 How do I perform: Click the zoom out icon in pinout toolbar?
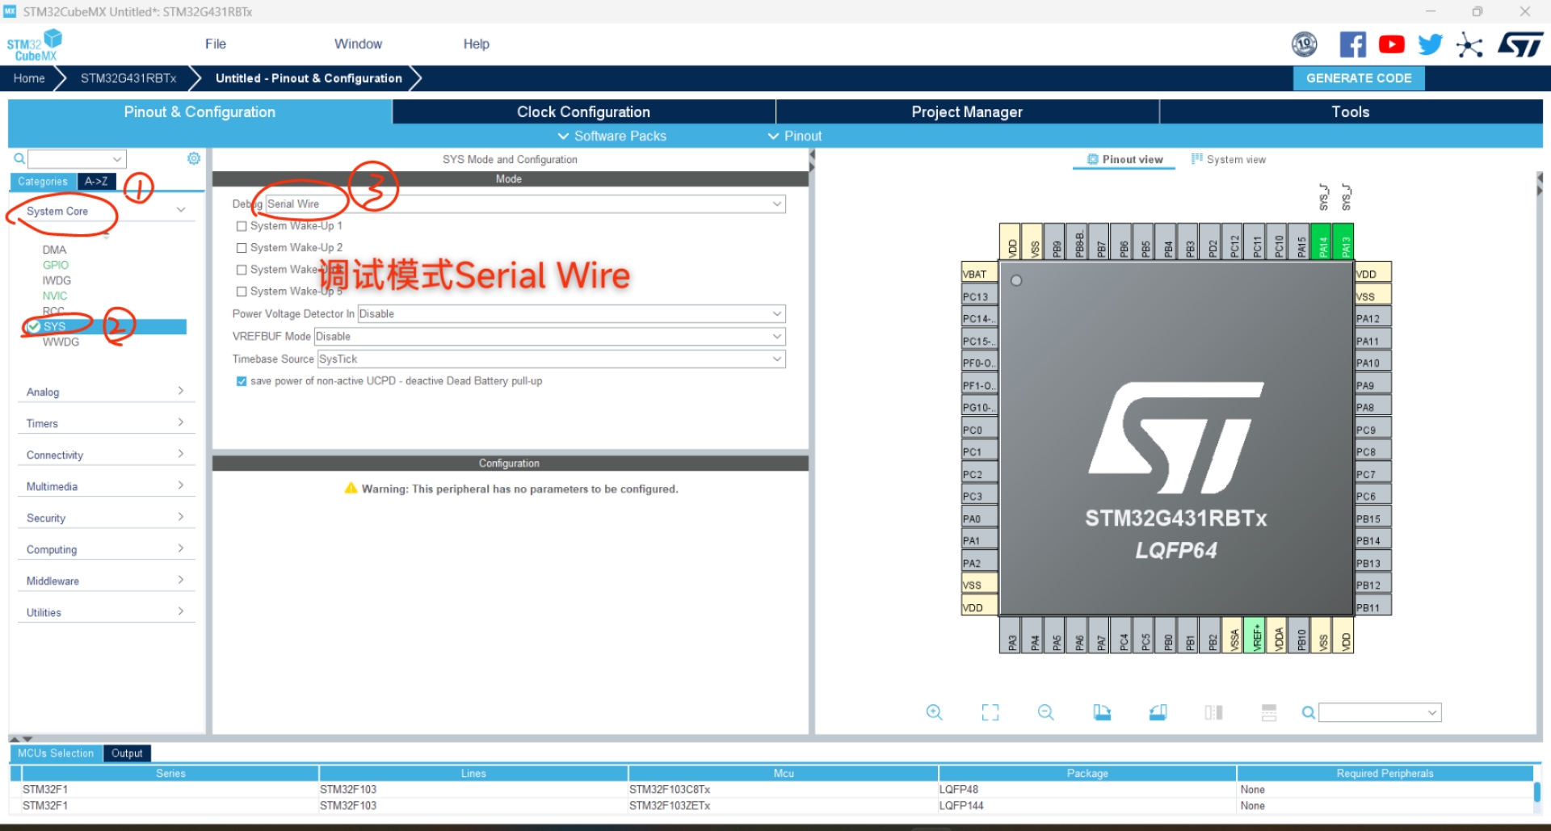(1045, 712)
